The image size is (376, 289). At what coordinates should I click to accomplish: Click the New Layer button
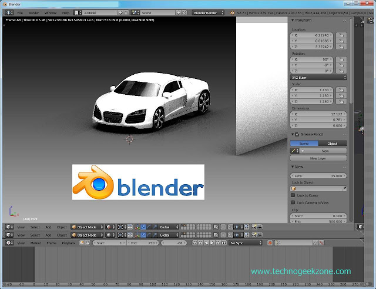click(318, 158)
